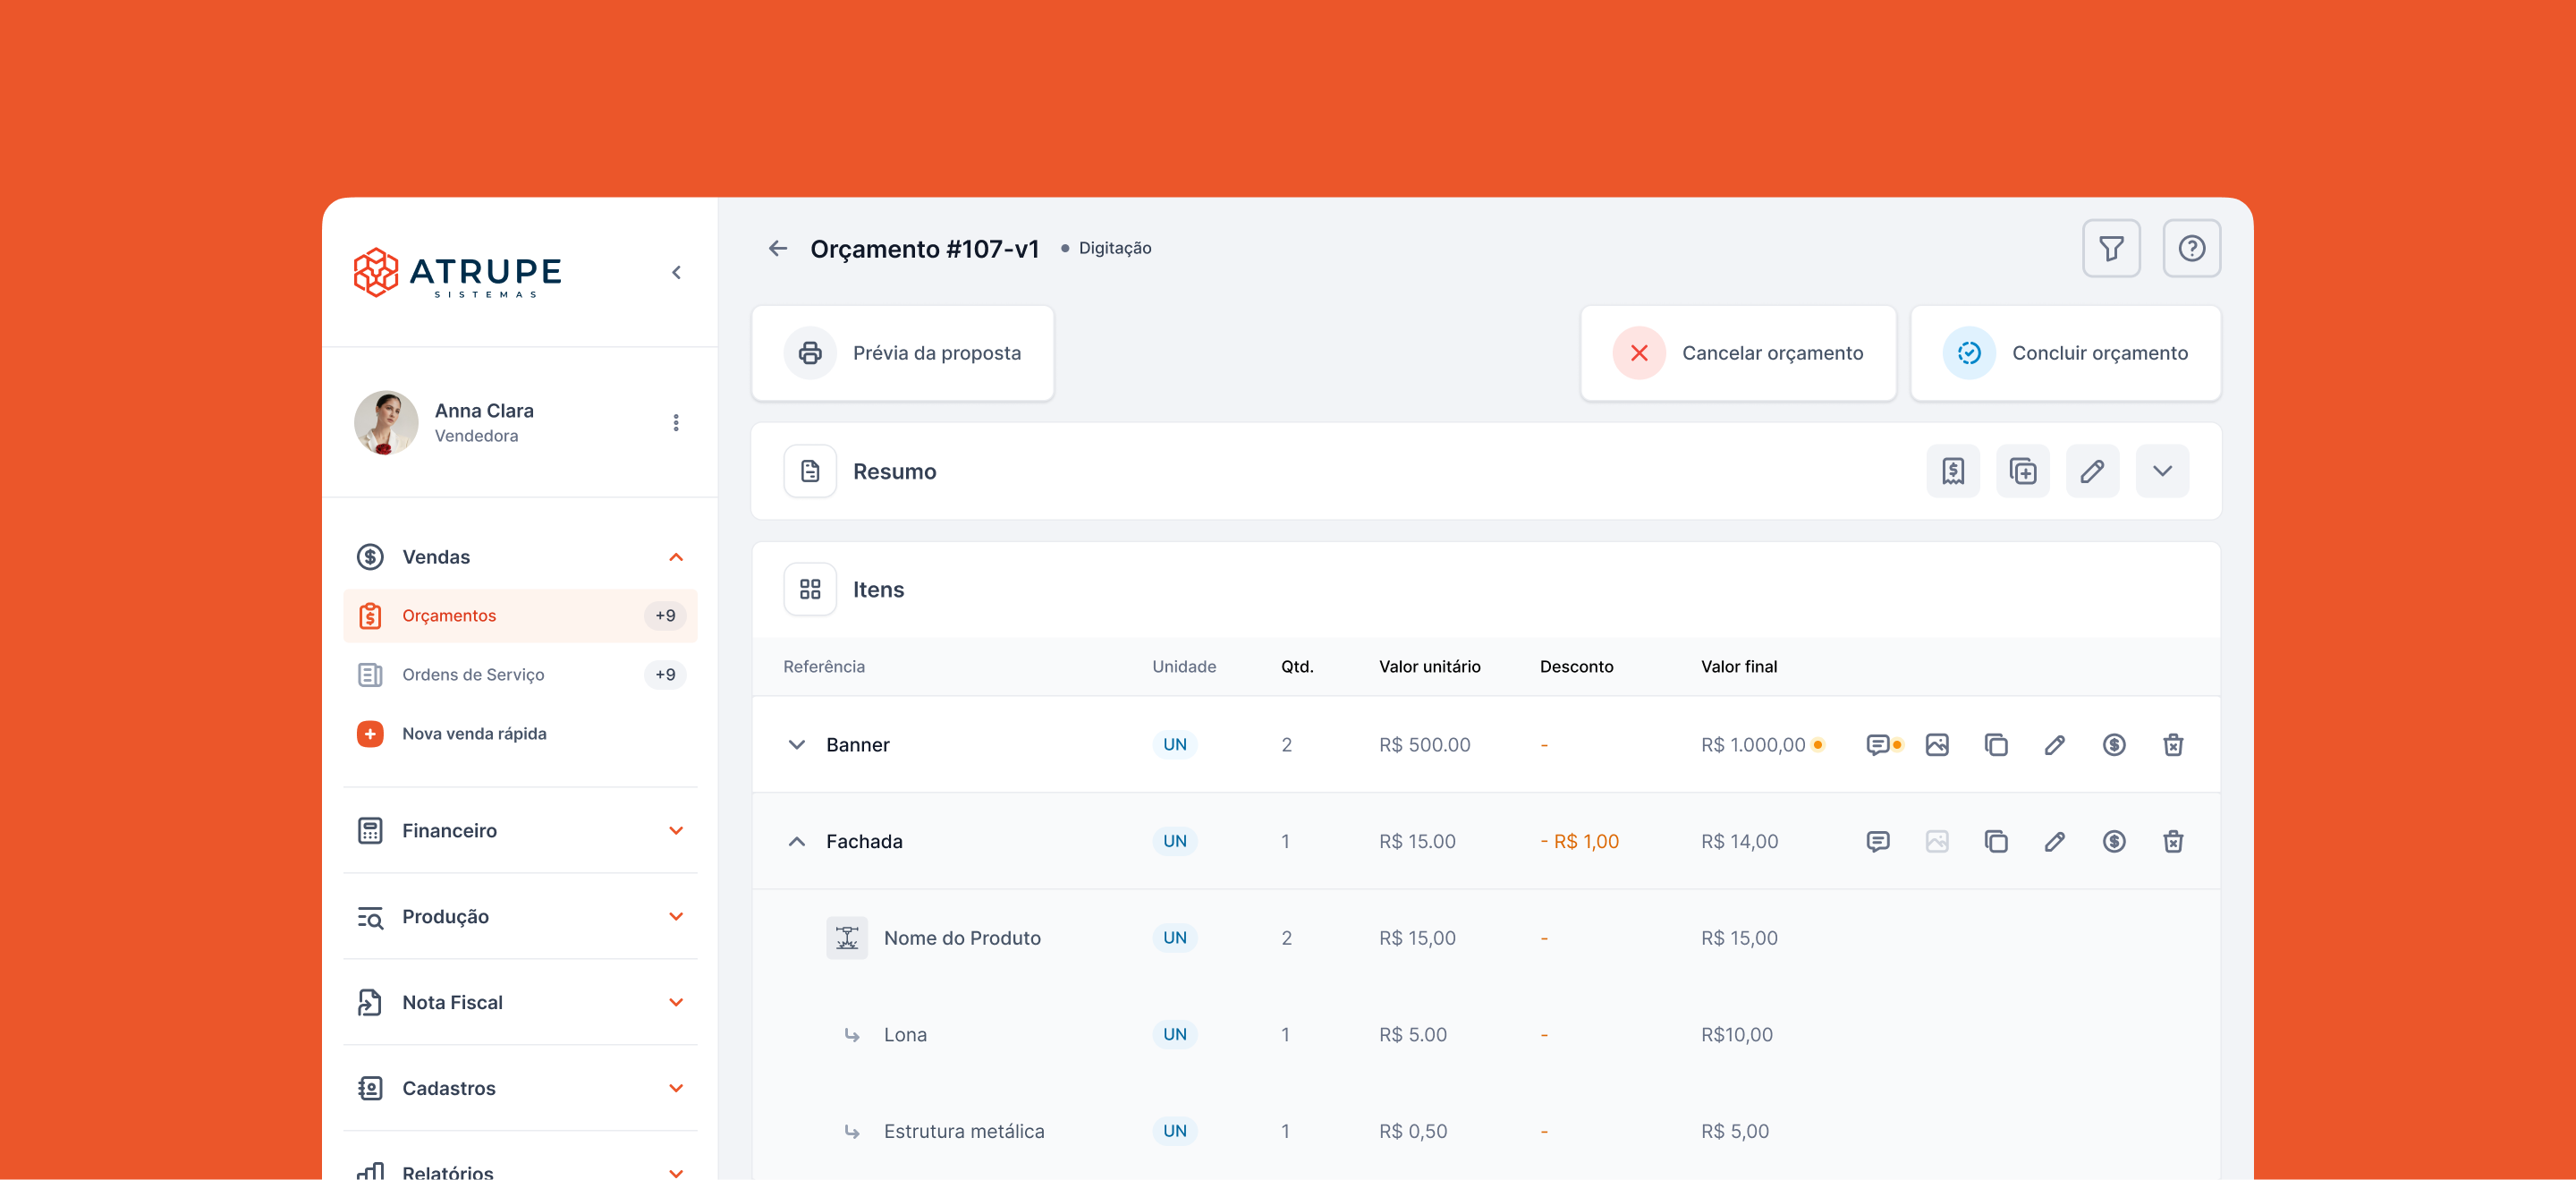The height and width of the screenshot is (1180, 2576).
Task: Select Nova venda rápida in sidebar
Action: point(474,734)
